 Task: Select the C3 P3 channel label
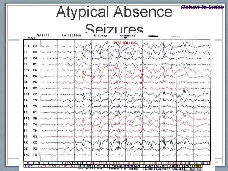(x=30, y=58)
